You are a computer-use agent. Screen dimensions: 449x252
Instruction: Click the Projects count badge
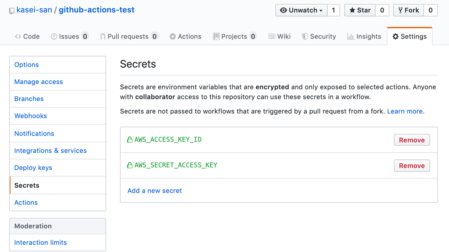(253, 36)
